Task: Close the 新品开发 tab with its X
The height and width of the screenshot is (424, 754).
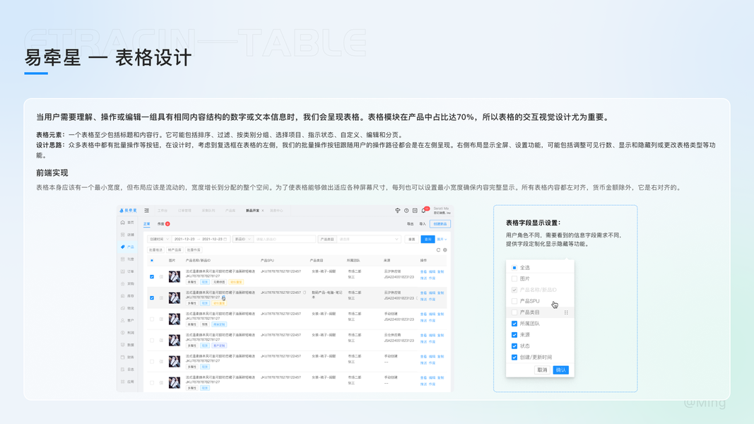Action: coord(263,211)
